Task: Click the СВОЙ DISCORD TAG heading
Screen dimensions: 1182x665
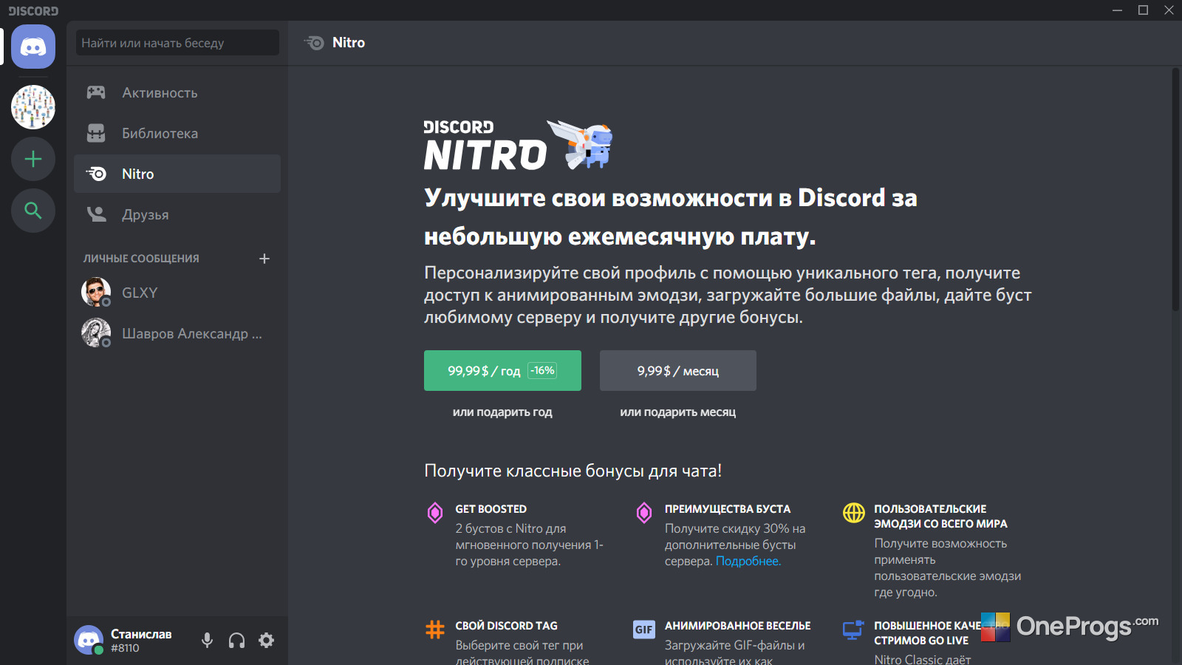Action: (x=507, y=626)
